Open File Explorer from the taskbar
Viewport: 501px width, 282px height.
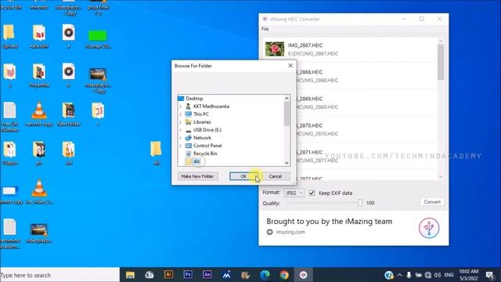[130, 275]
